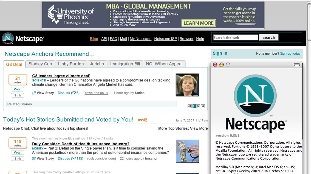Click the View Story icon for G8 story

pyautogui.click(x=34, y=93)
